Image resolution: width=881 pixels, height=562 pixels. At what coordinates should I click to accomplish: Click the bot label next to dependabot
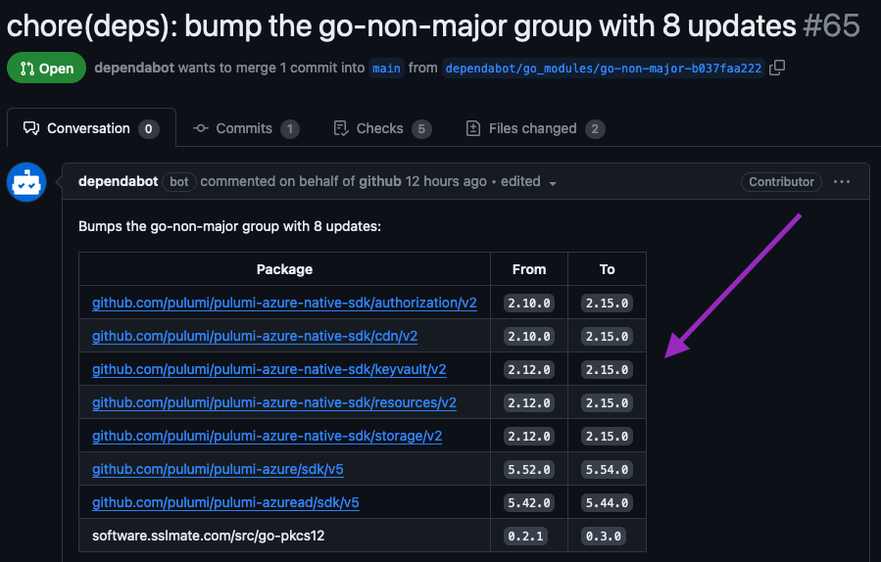coord(178,182)
